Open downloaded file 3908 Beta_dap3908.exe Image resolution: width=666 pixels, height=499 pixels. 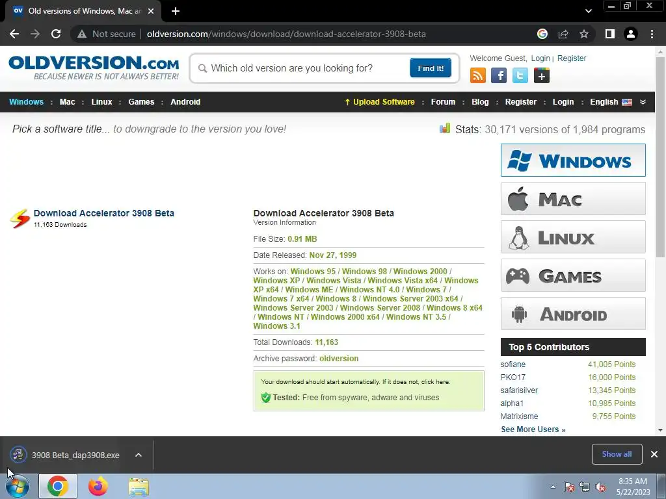(x=65, y=455)
